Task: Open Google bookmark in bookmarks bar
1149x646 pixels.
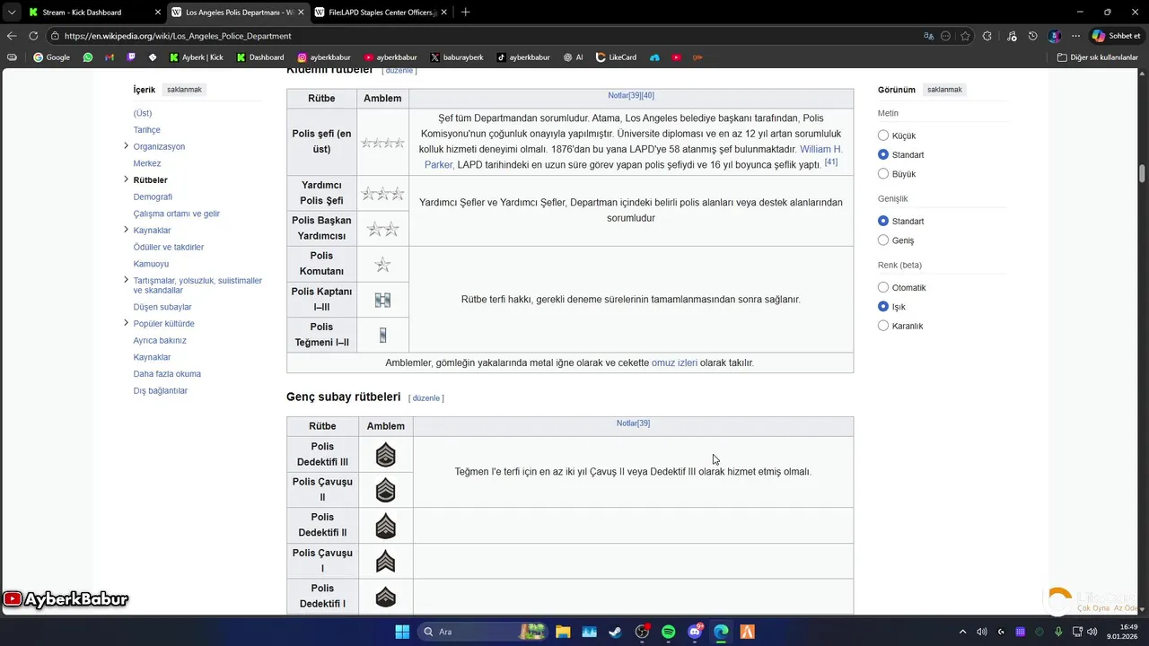Action: pos(51,57)
